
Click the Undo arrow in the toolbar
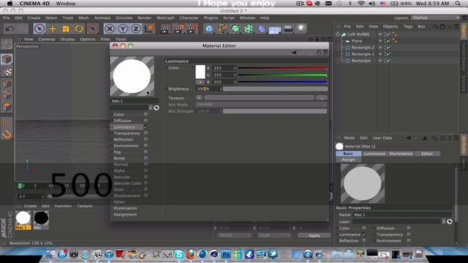[10, 29]
